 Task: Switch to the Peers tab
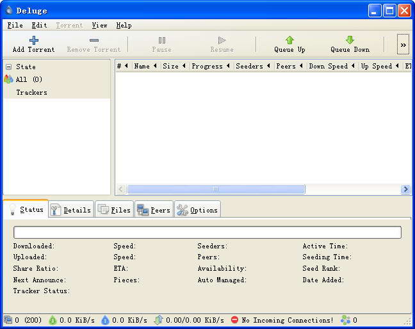154,209
